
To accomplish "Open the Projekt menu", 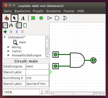I will tap(38, 11).
